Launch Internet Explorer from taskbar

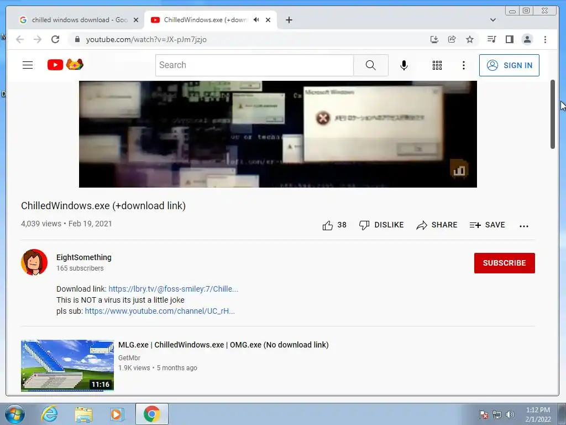[x=49, y=414]
